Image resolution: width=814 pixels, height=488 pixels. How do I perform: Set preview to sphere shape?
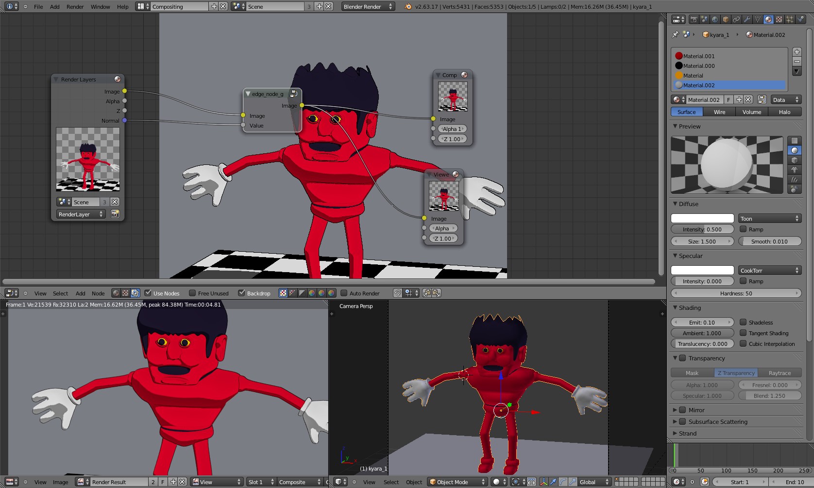coord(795,150)
